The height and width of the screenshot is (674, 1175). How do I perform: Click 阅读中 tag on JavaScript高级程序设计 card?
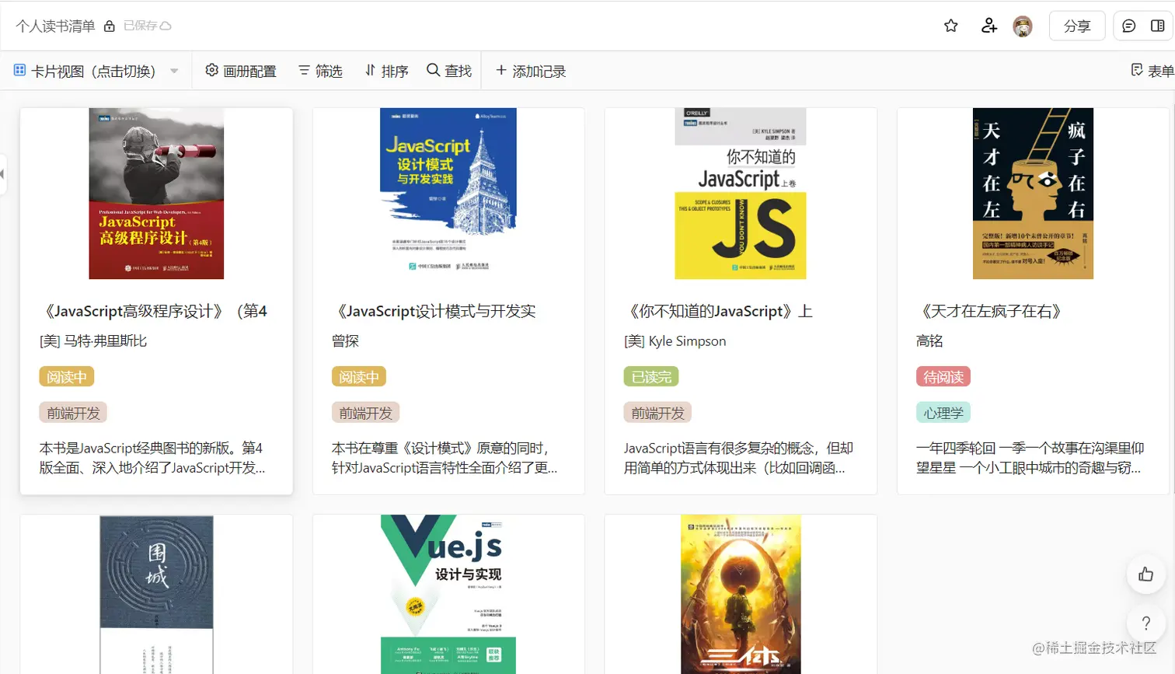67,377
